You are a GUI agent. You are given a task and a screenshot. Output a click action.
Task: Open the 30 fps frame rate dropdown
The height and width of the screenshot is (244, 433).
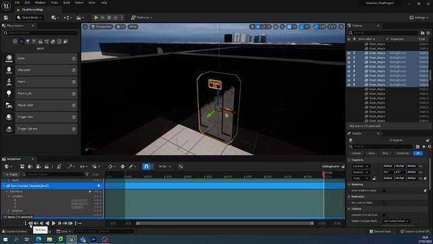point(165,166)
